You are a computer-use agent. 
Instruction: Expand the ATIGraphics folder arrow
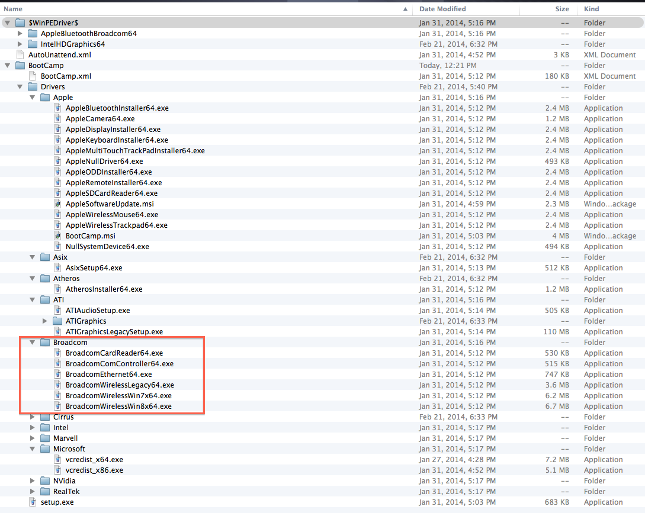45,321
